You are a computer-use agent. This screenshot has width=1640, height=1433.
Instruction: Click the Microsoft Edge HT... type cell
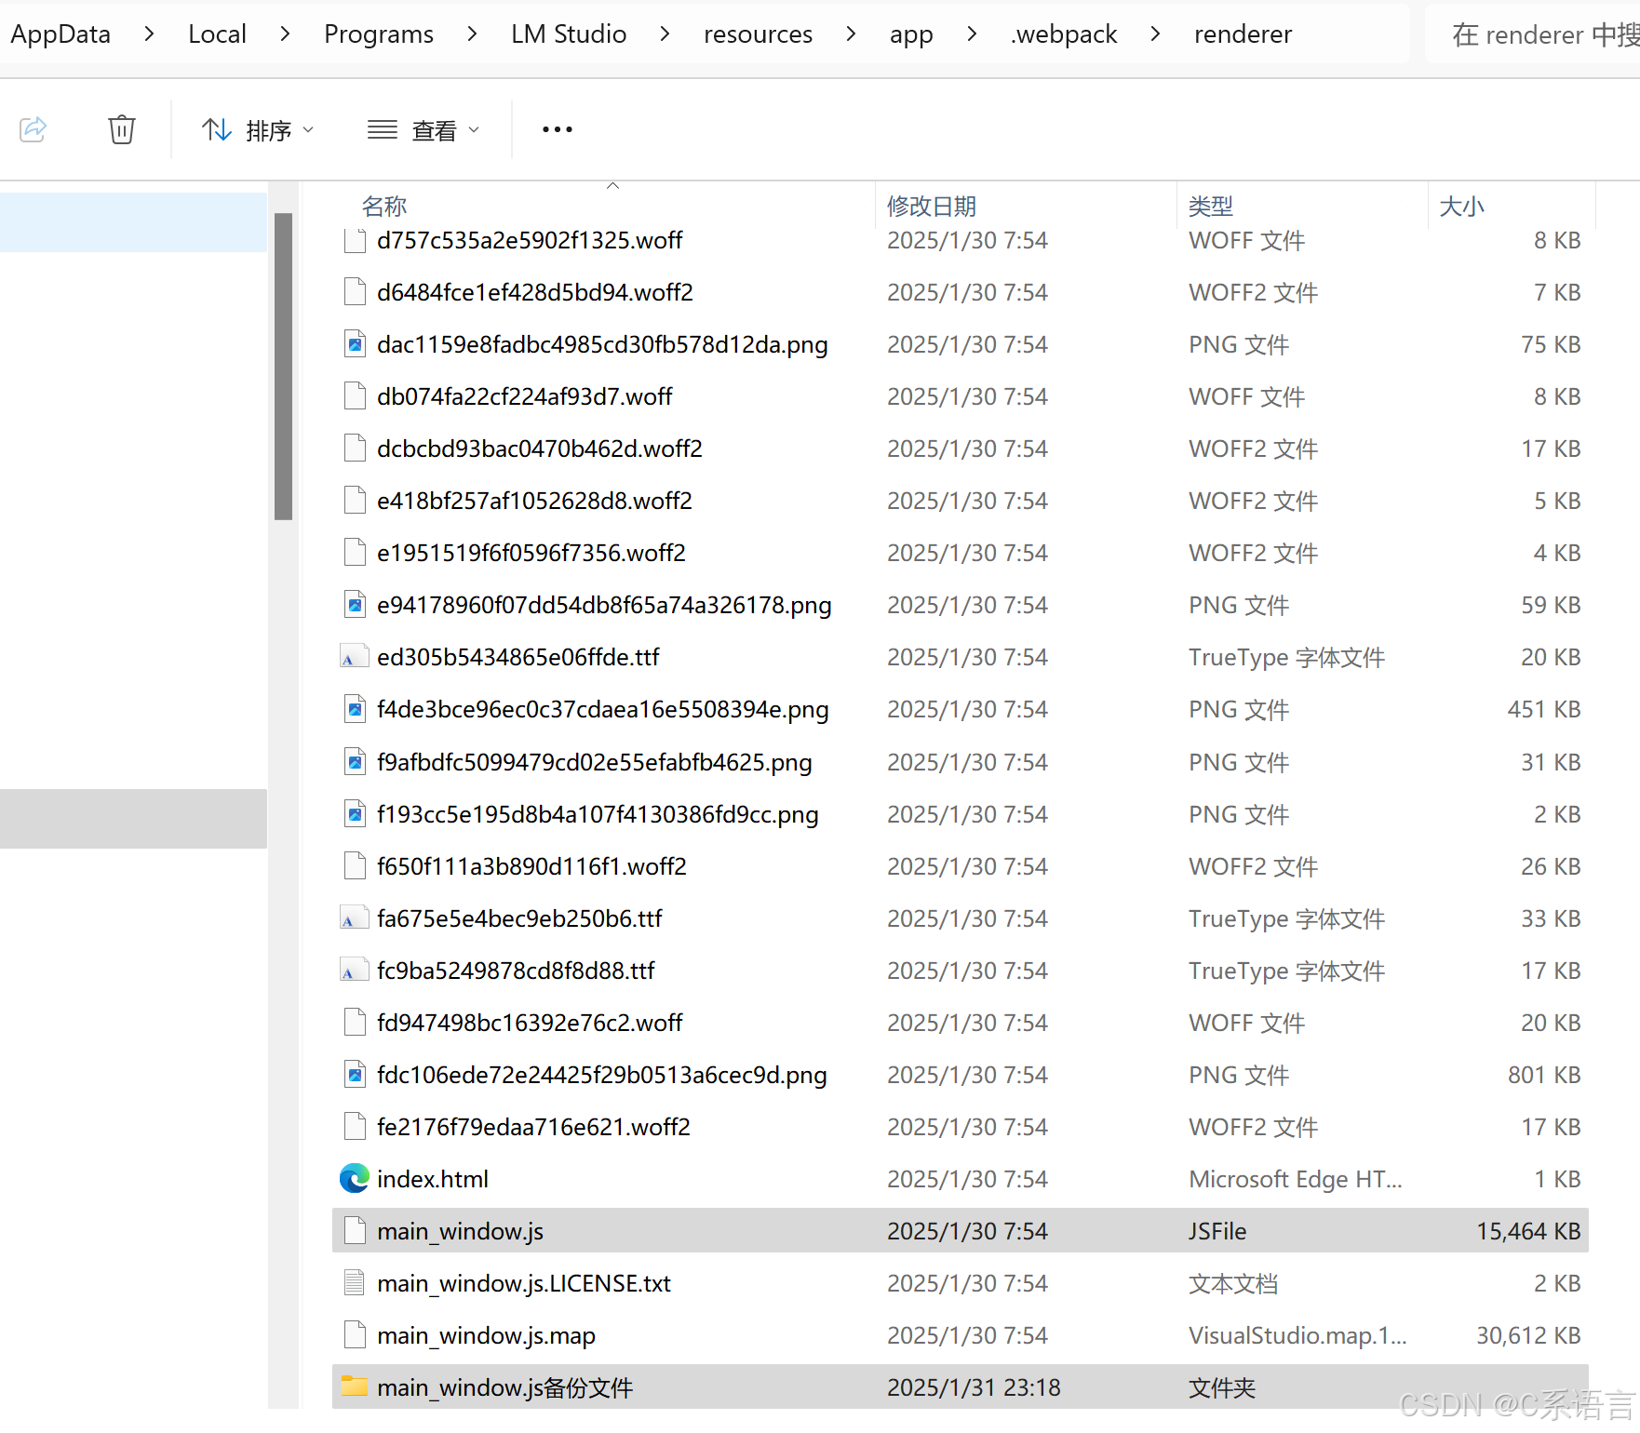pos(1296,1179)
